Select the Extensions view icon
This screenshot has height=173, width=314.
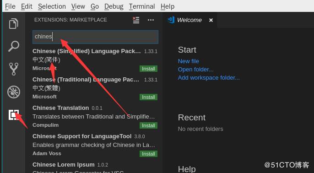14,115
